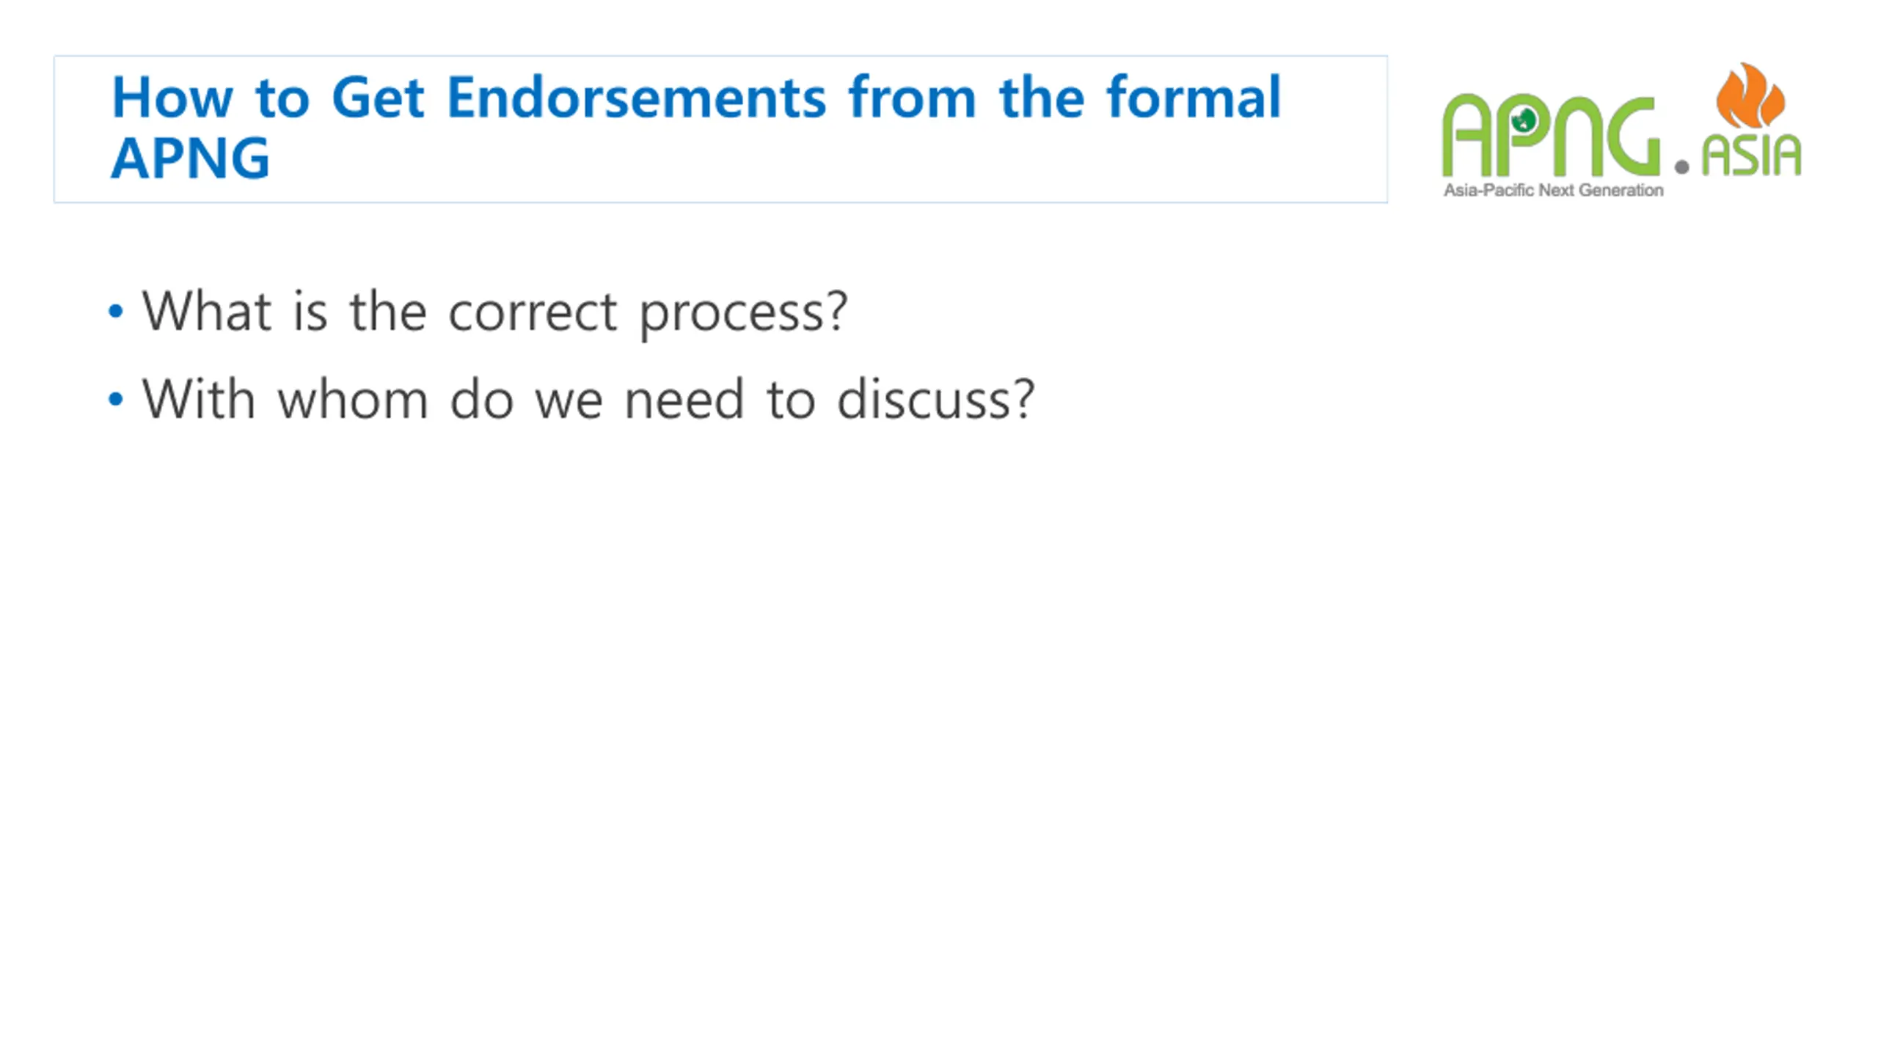This screenshot has height=1056, width=1878.
Task: Select the word "What" in first bullet
Action: (207, 311)
